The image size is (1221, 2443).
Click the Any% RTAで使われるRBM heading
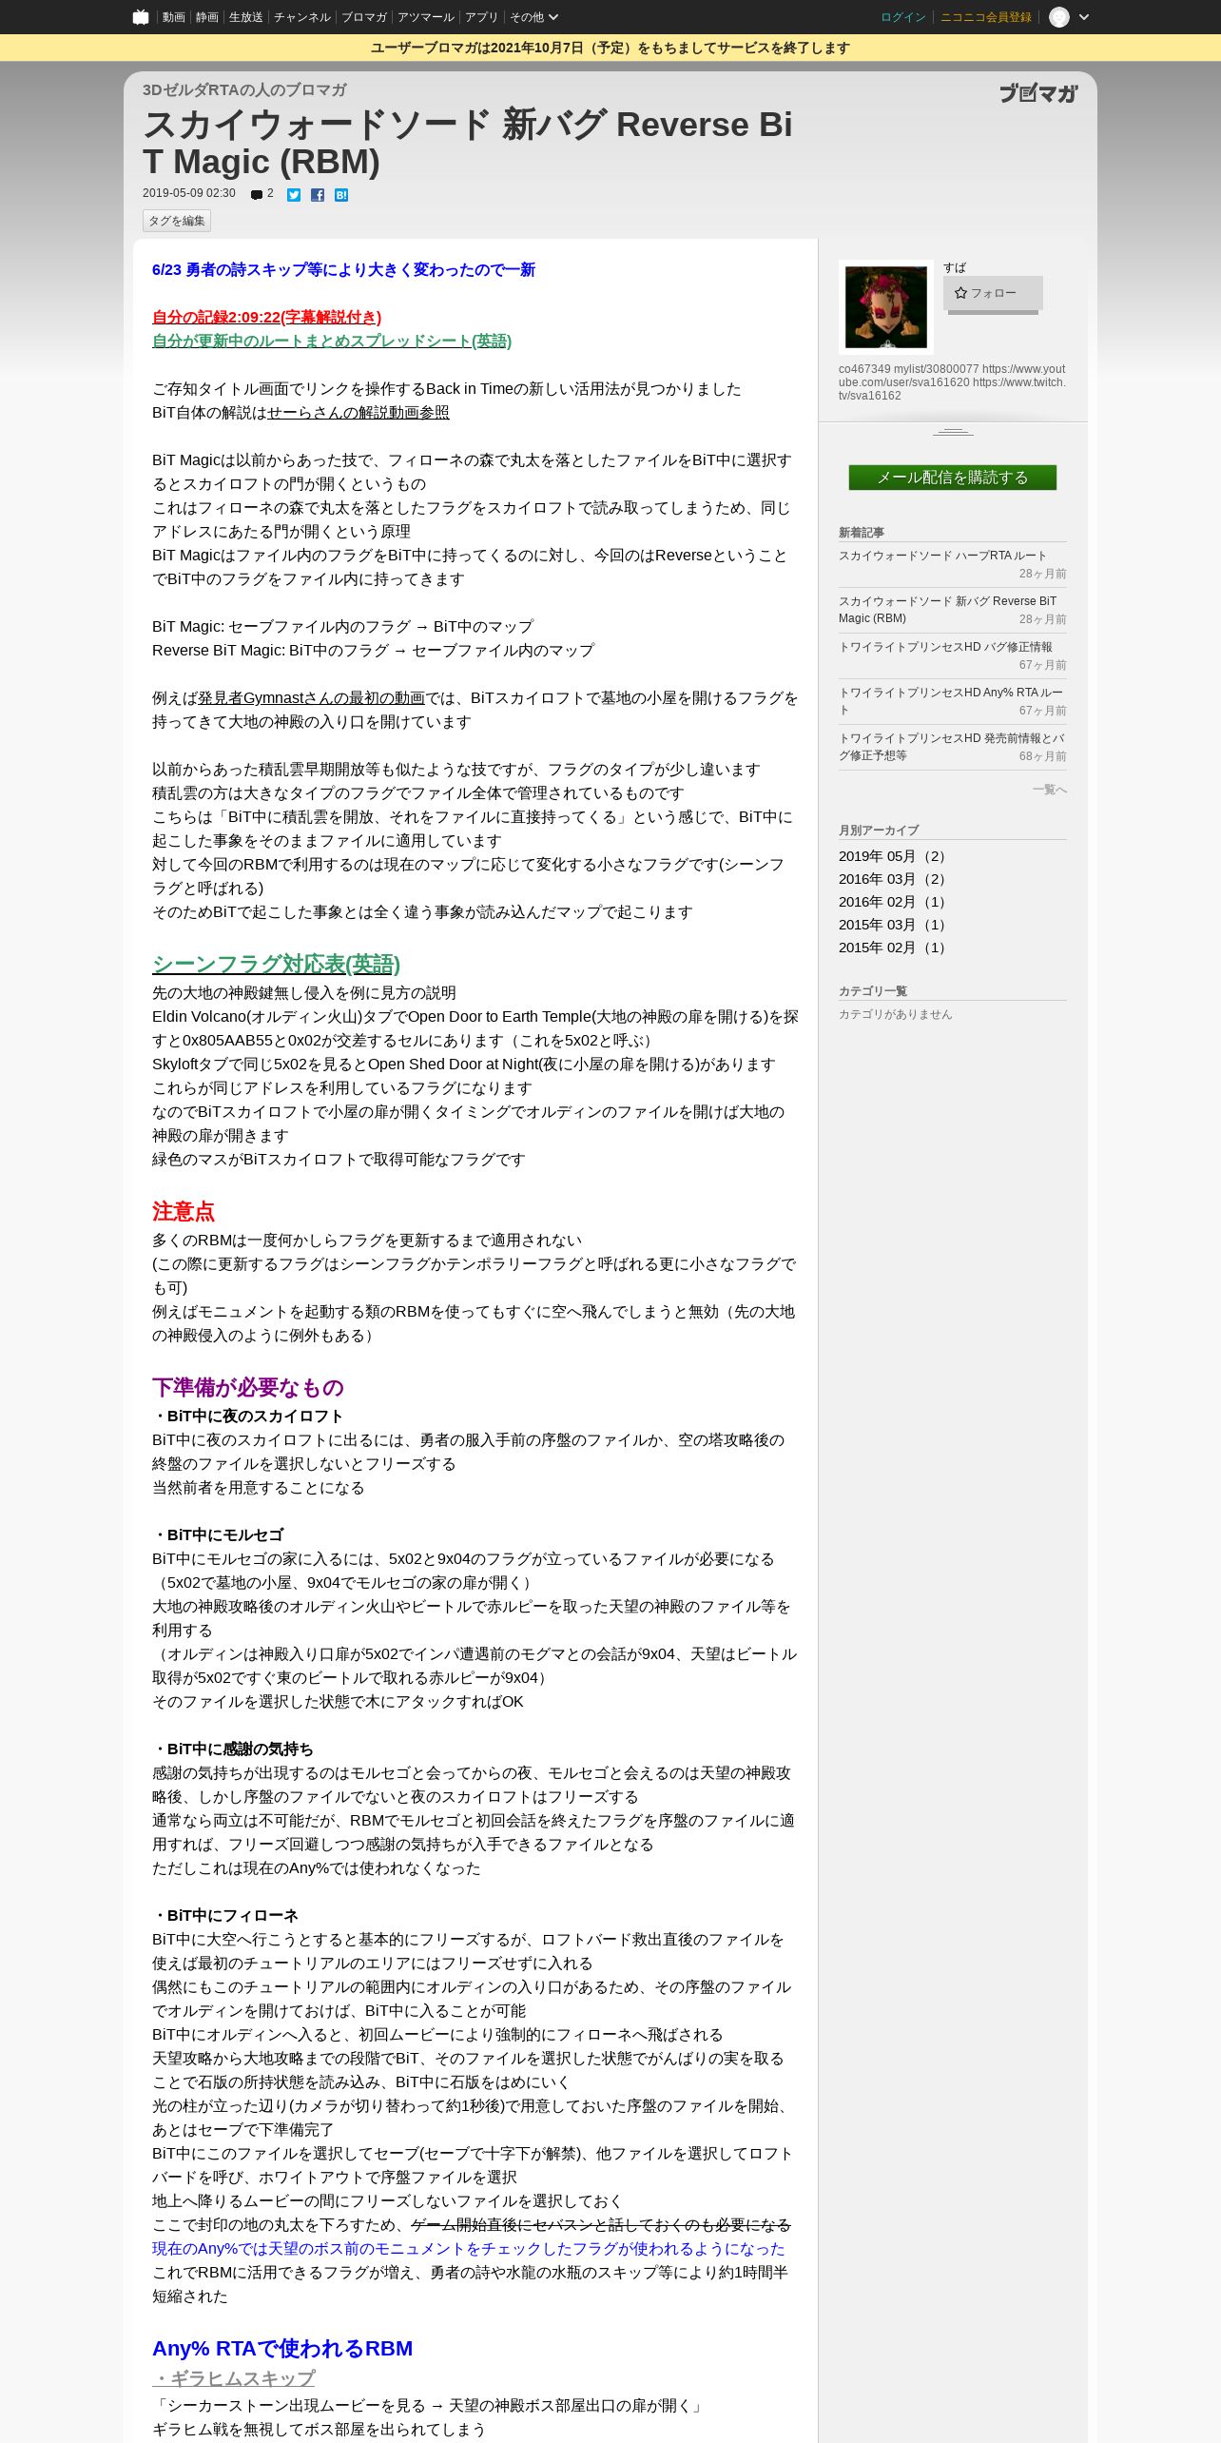[x=282, y=2348]
